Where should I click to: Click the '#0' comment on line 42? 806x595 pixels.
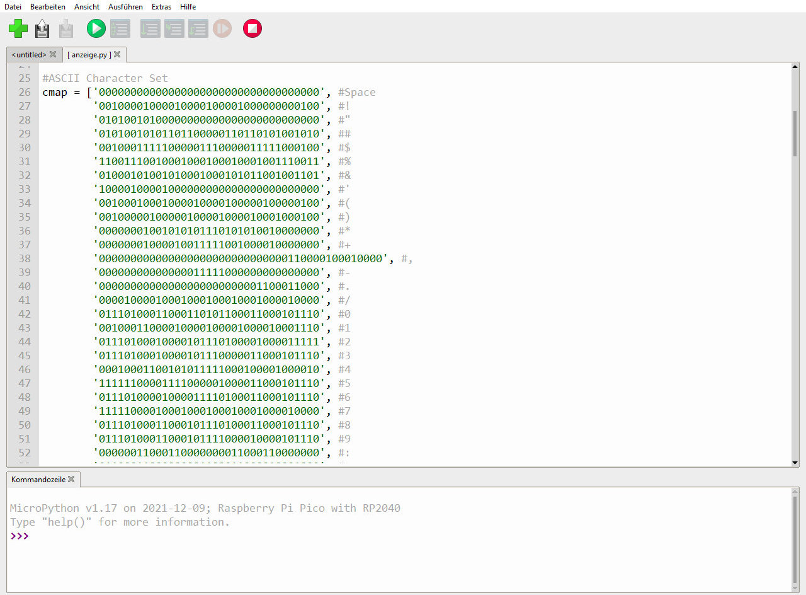pos(344,314)
